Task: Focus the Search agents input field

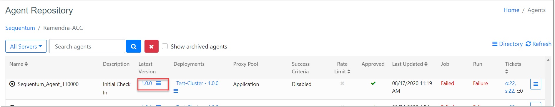Action: [87, 46]
